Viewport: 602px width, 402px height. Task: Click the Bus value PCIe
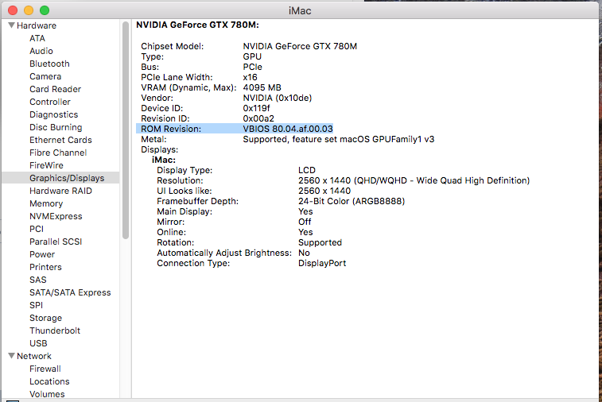point(253,67)
